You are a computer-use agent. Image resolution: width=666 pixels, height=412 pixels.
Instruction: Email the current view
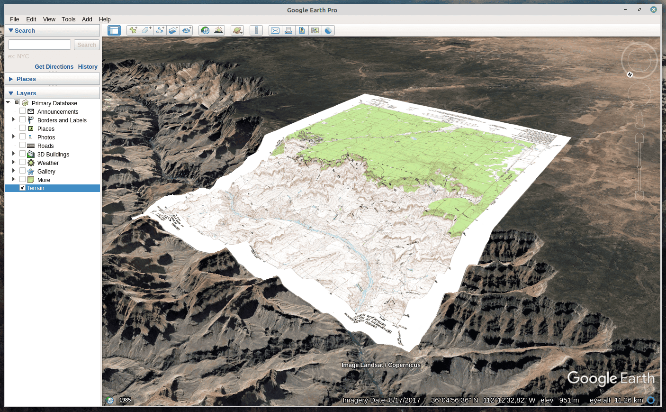tap(275, 30)
